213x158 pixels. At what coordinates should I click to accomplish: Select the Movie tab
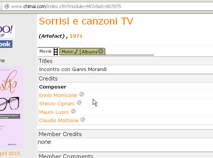49,52
